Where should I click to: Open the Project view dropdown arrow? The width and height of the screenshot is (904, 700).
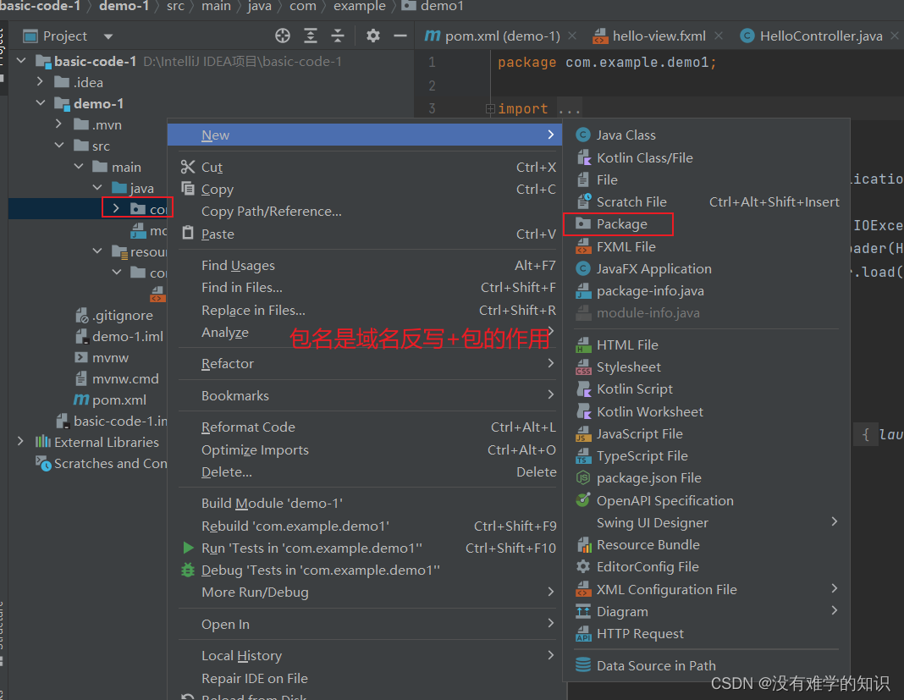tap(107, 36)
